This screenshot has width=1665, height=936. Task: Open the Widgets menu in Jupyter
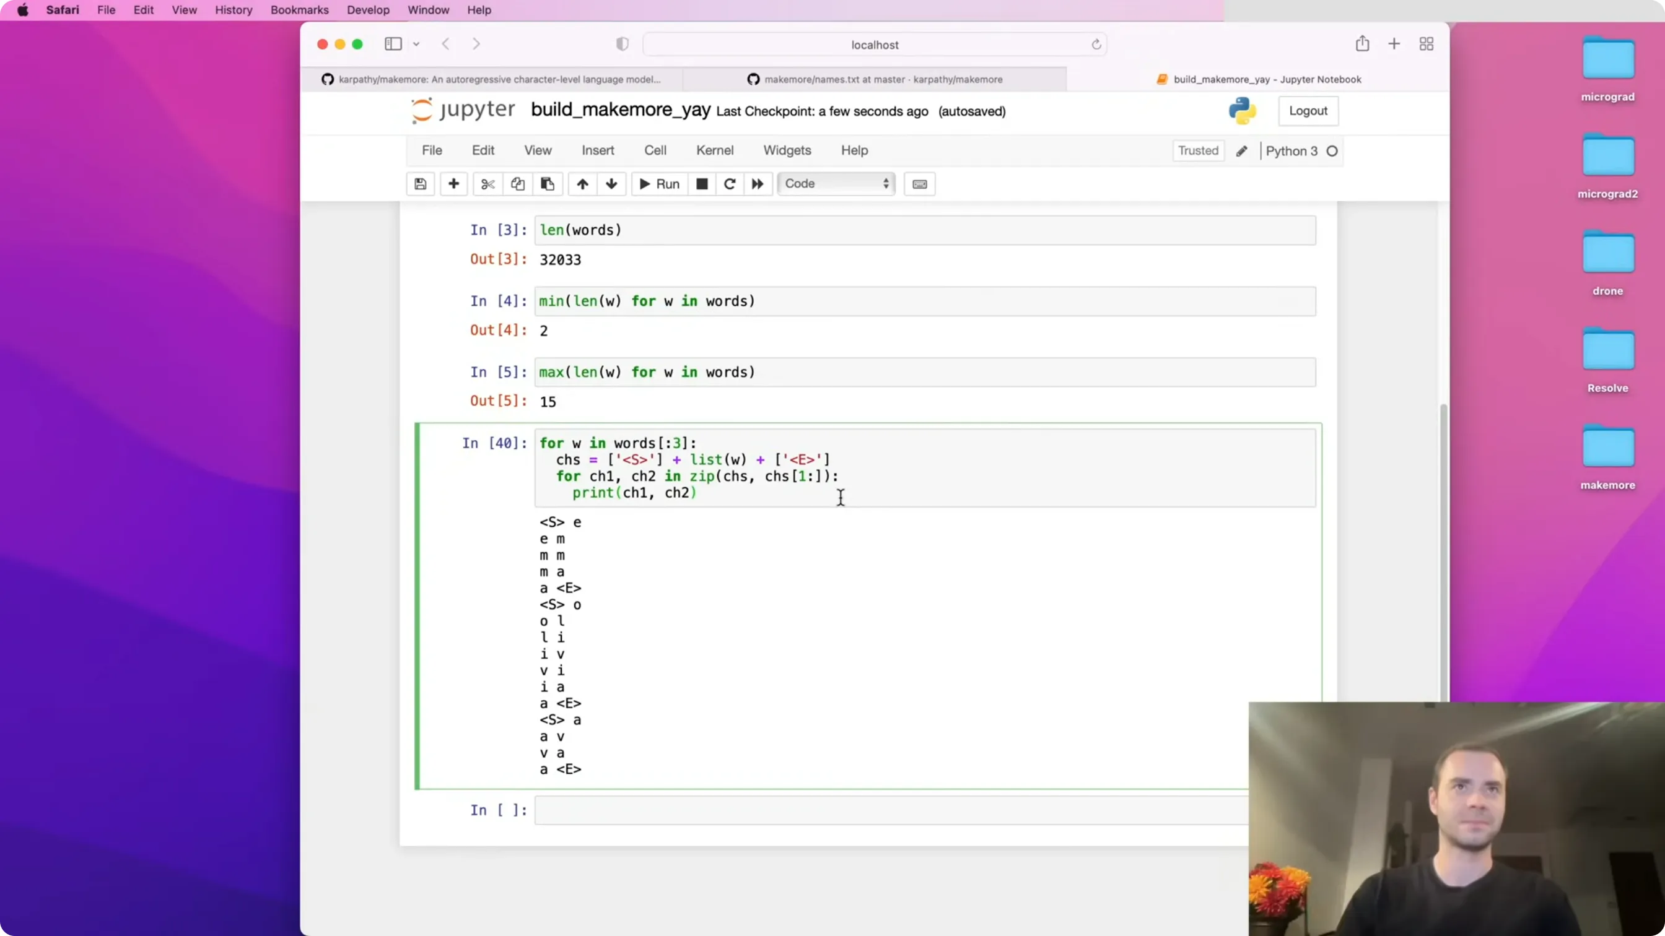pos(787,150)
